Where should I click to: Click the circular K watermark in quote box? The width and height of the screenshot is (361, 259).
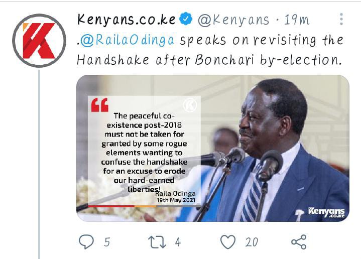pos(190,105)
